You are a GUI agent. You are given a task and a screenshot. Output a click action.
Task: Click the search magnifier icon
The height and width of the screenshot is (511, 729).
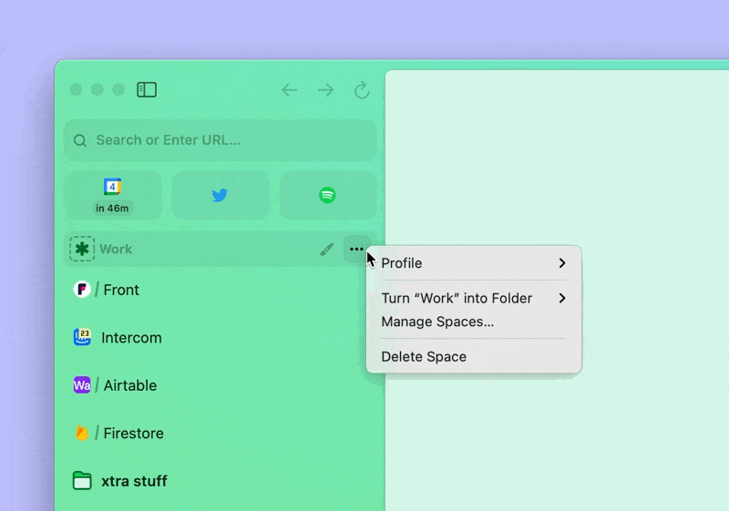click(x=80, y=140)
